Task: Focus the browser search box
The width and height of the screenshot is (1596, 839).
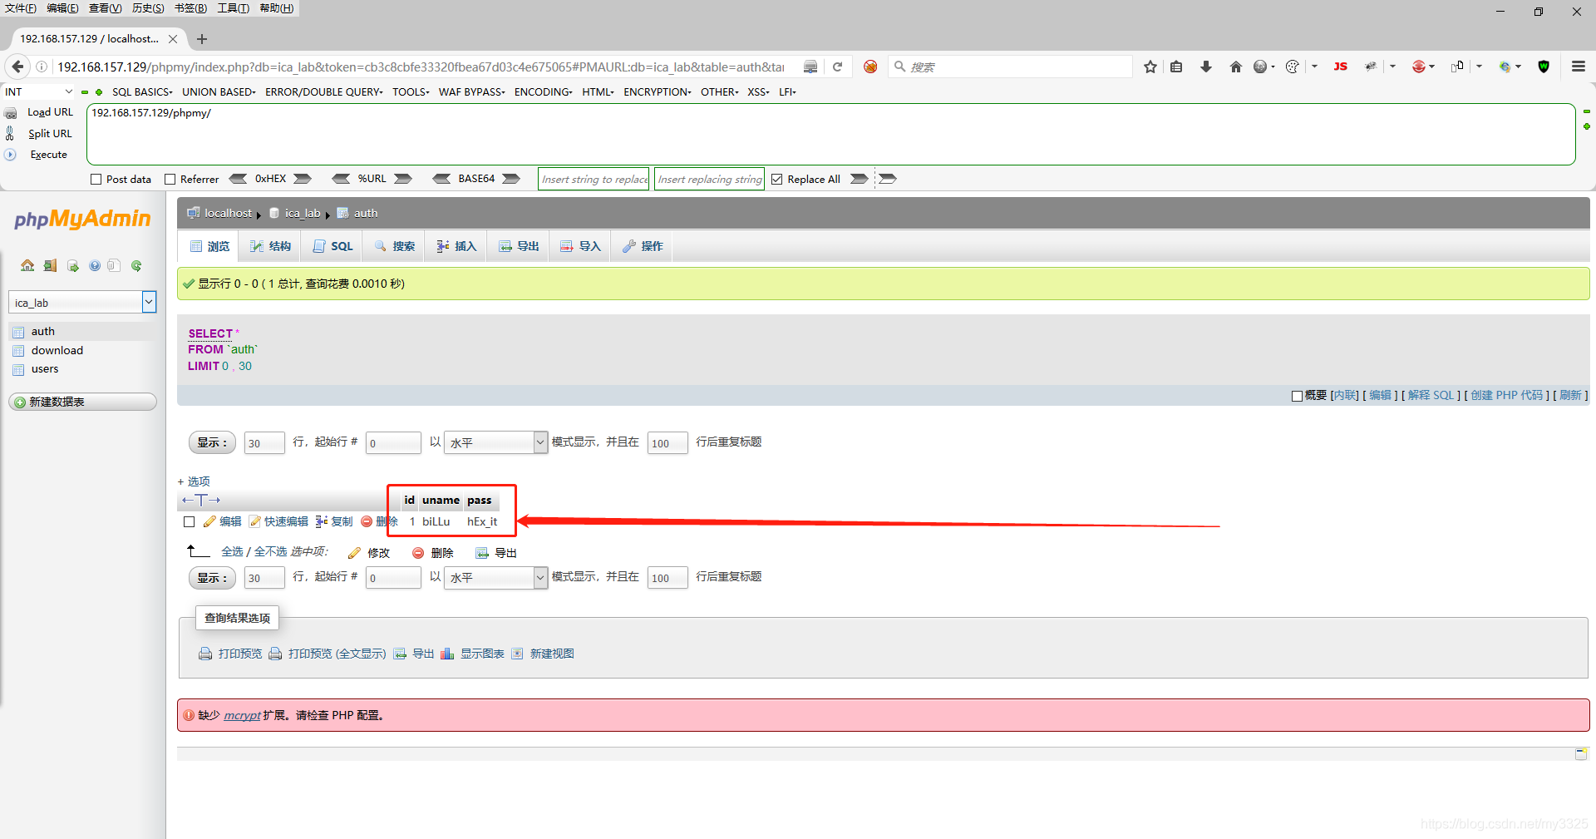Action: (1011, 67)
